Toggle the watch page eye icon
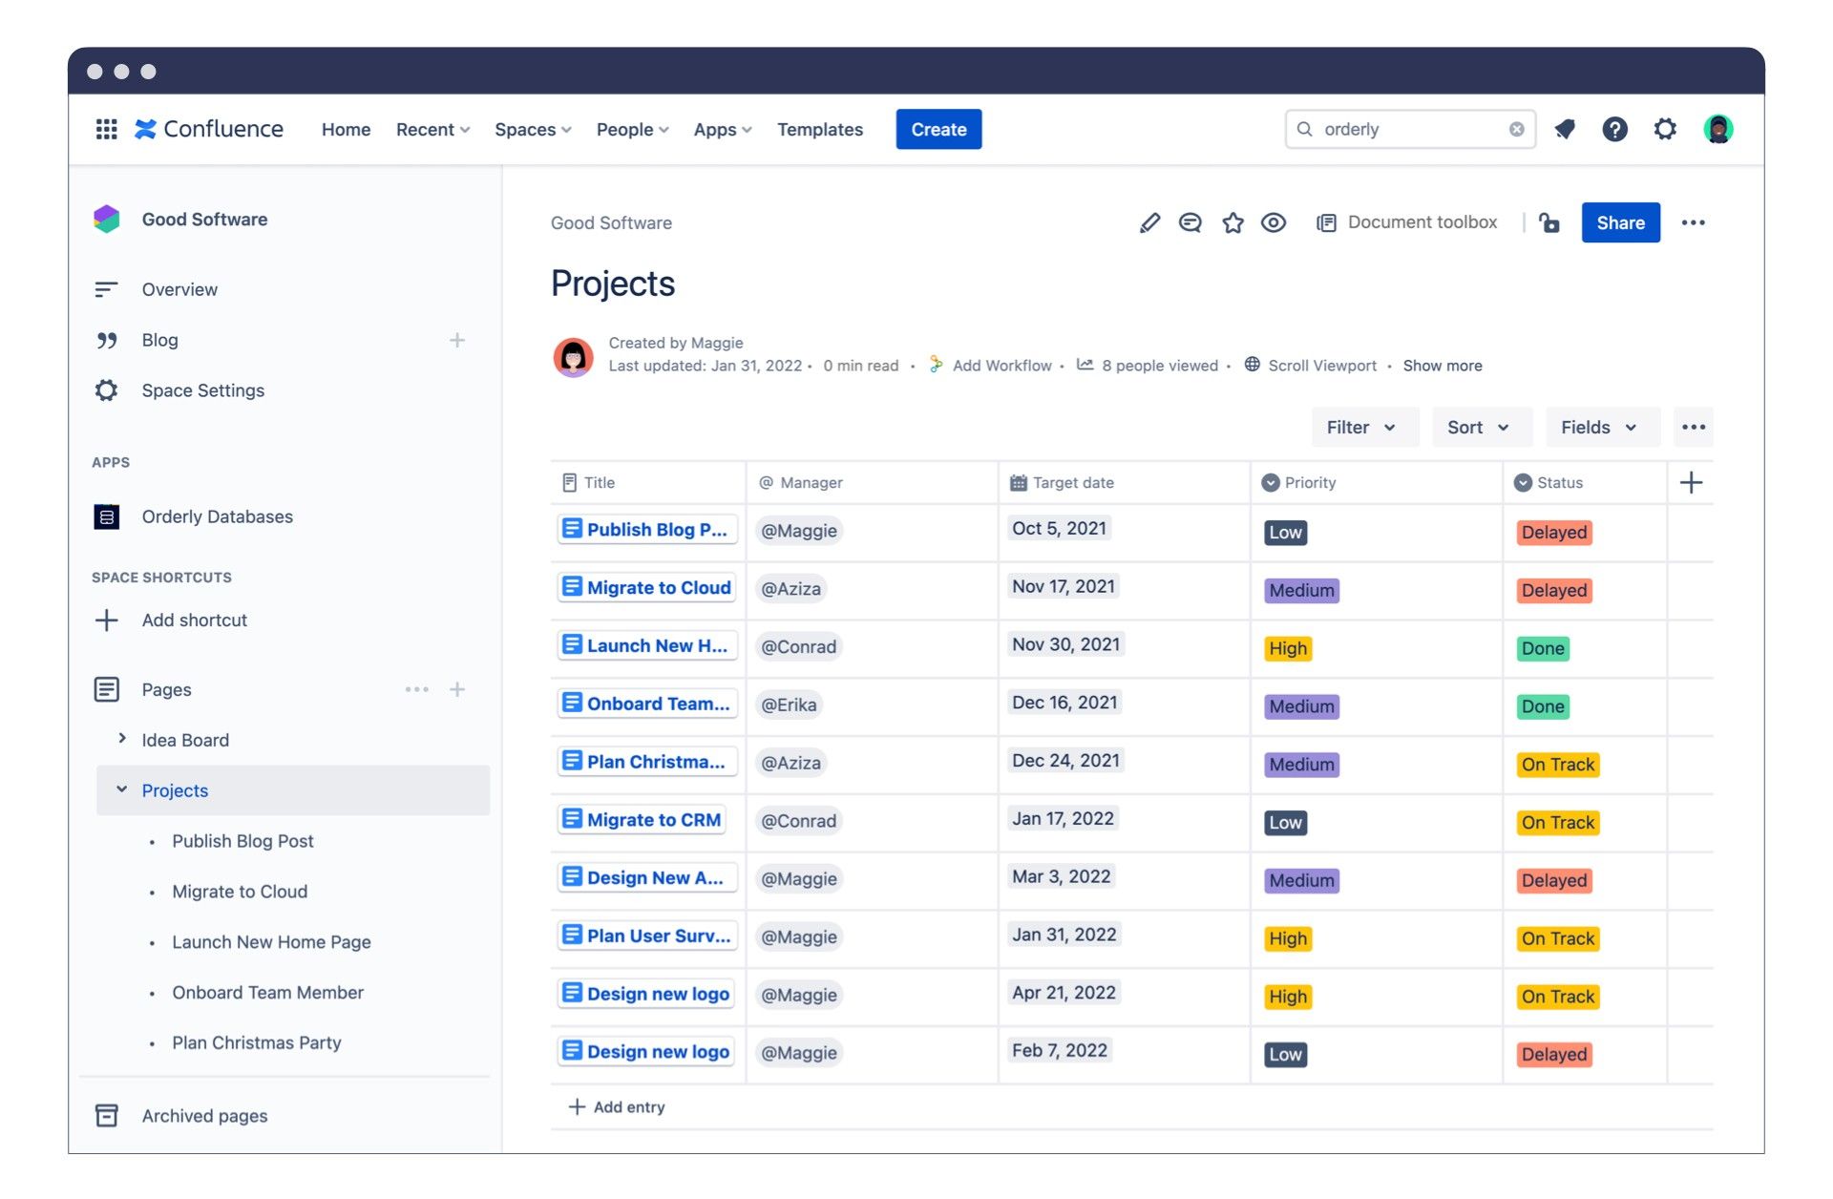The image size is (1833, 1199). tap(1273, 222)
